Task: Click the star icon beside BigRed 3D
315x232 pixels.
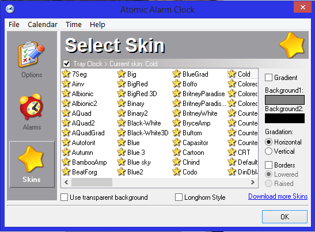Action: click(122, 93)
